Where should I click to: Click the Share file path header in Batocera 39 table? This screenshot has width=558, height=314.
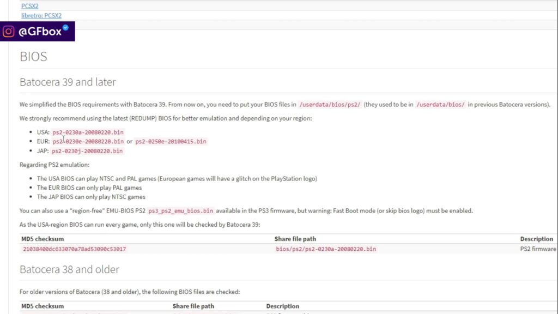(295, 239)
